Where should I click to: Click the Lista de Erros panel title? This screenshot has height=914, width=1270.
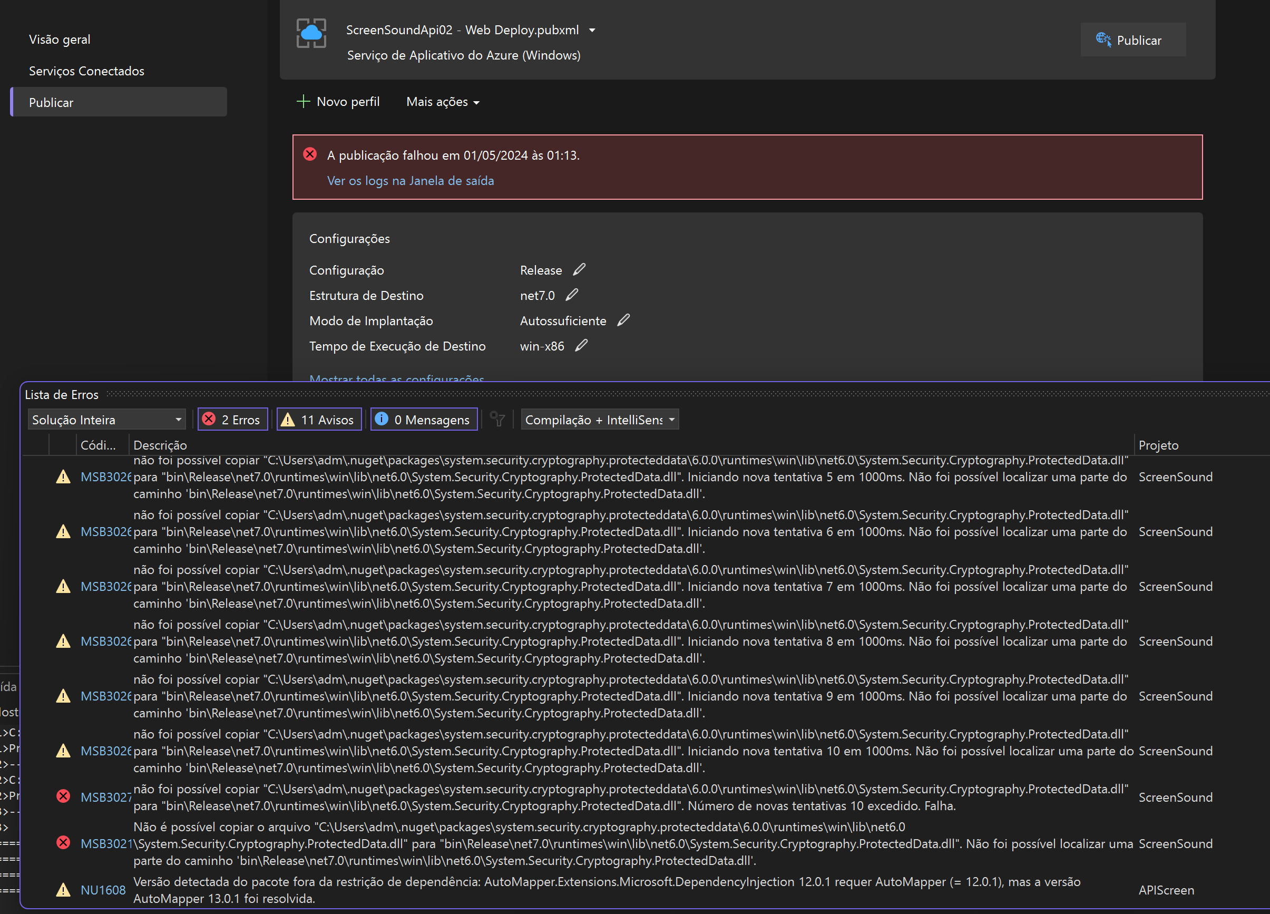(x=62, y=394)
